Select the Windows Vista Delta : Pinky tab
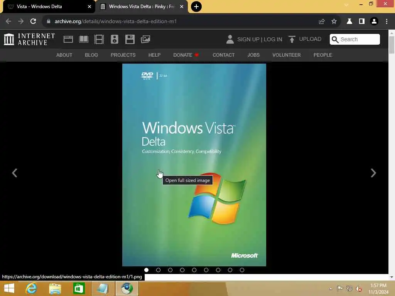 pyautogui.click(x=141, y=7)
